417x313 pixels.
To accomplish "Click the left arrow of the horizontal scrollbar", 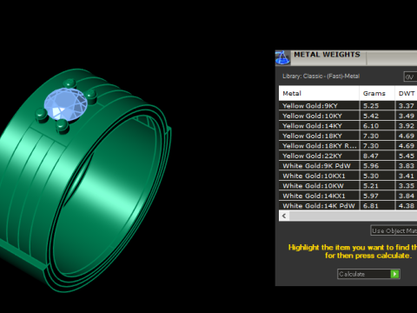I will (284, 216).
